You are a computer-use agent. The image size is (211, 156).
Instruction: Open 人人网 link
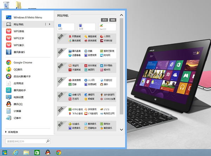point(89,80)
